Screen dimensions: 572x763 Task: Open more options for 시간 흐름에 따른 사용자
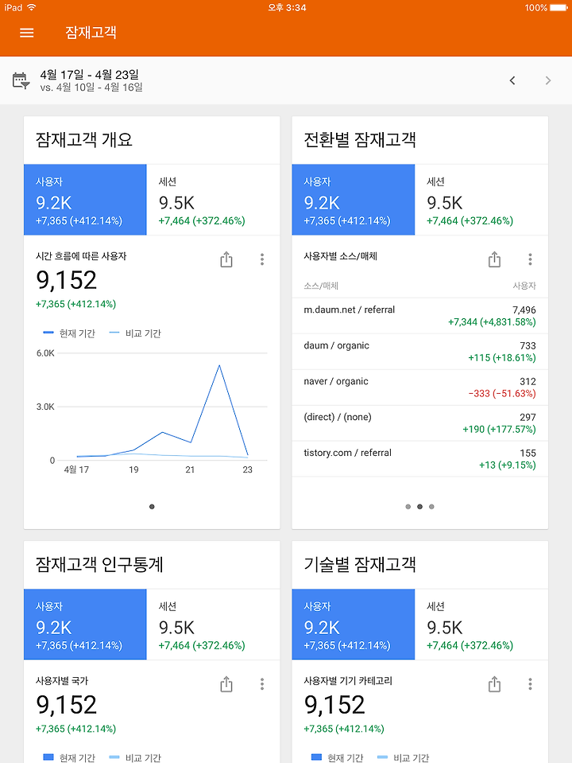262,259
